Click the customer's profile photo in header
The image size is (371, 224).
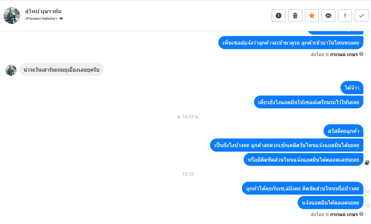pos(12,16)
